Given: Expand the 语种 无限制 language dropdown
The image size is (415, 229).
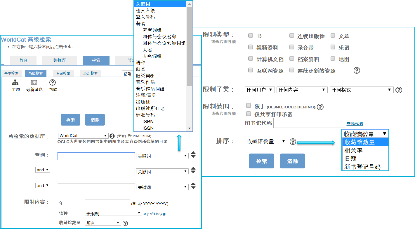Looking at the screenshot, I should pos(113,213).
